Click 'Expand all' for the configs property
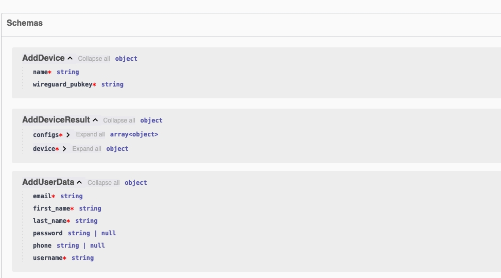Image resolution: width=501 pixels, height=278 pixels. coord(90,134)
